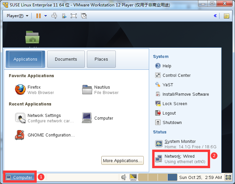Switch to the second workspace
Image resolution: width=235 pixels, height=184 pixels.
(x=153, y=177)
